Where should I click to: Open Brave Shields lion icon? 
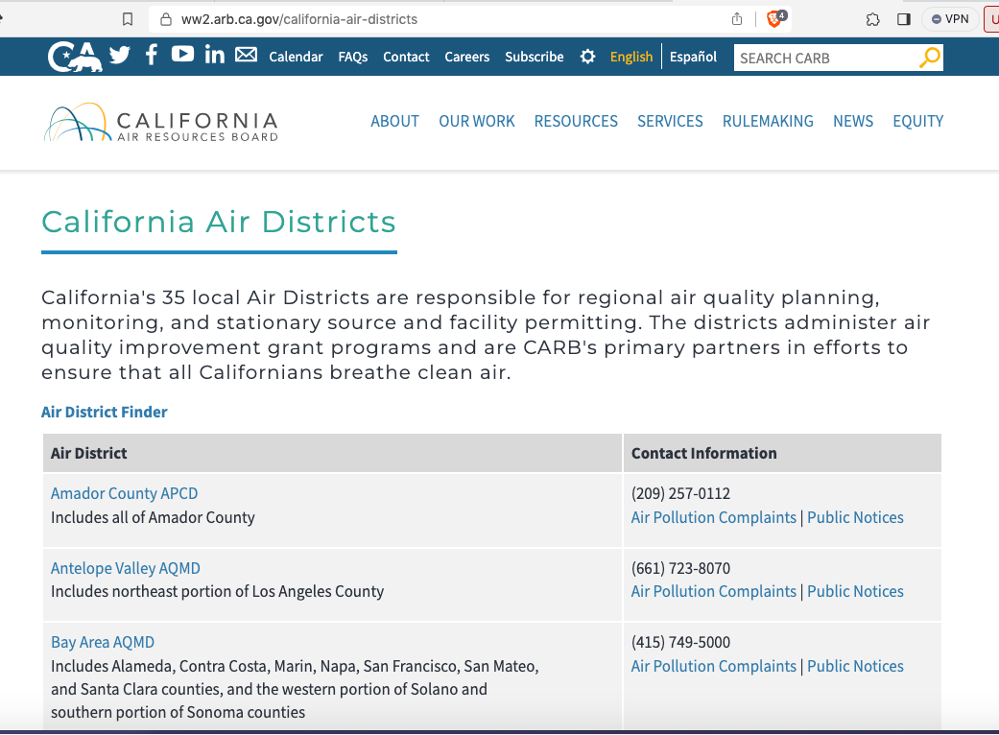[x=776, y=19]
